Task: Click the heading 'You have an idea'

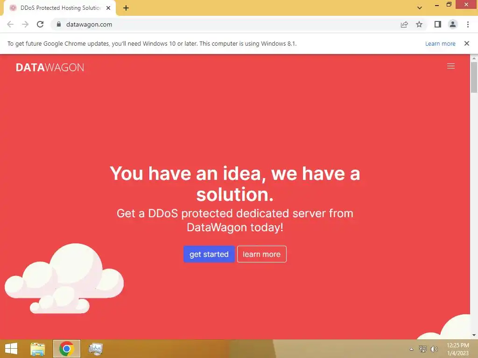Action: [x=235, y=184]
